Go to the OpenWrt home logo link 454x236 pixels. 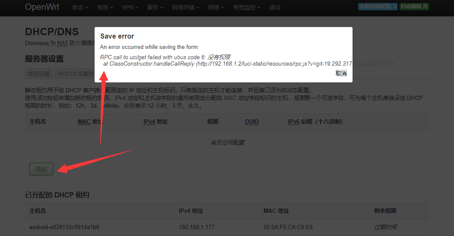42,7
